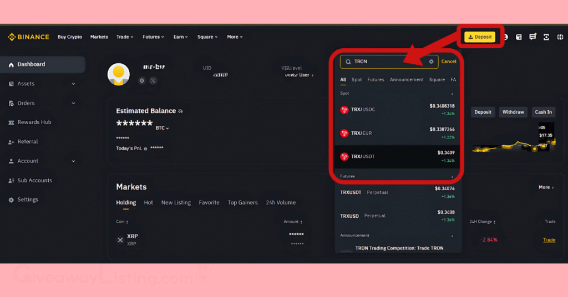The image size is (568, 297).
Task: Click the Rewards Hub sidebar icon
Action: pos(11,122)
